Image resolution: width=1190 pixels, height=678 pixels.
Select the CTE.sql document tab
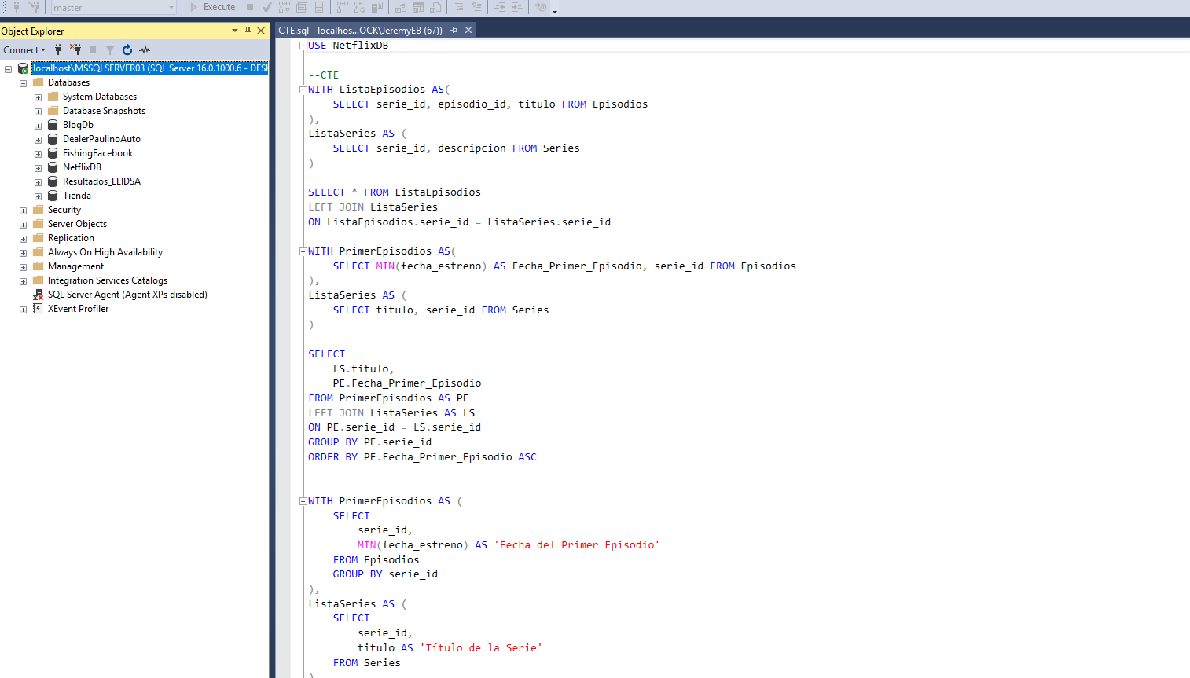pyautogui.click(x=360, y=31)
